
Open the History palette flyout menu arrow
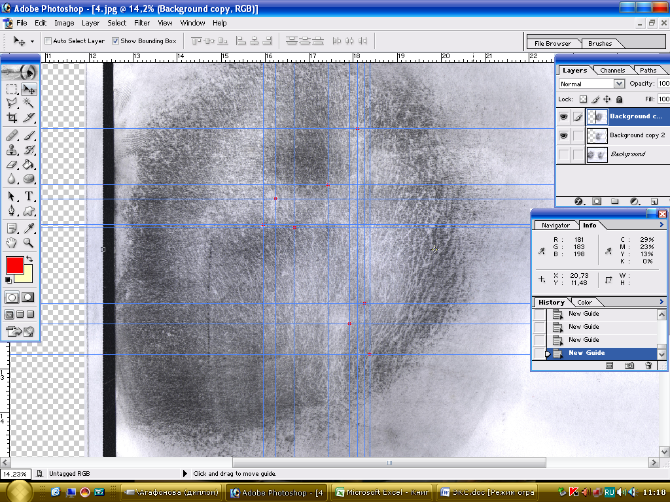pos(661,302)
